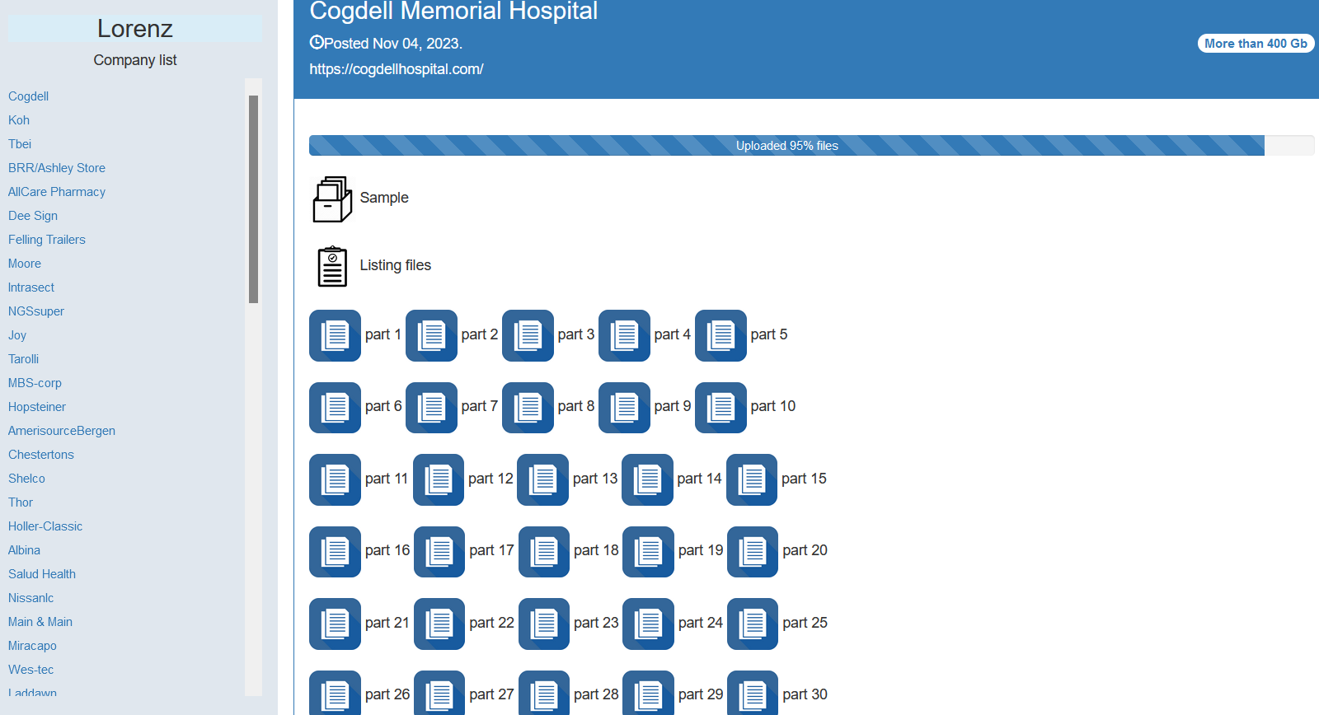The width and height of the screenshot is (1319, 715).
Task: Click the part 1 document icon
Action: (335, 335)
